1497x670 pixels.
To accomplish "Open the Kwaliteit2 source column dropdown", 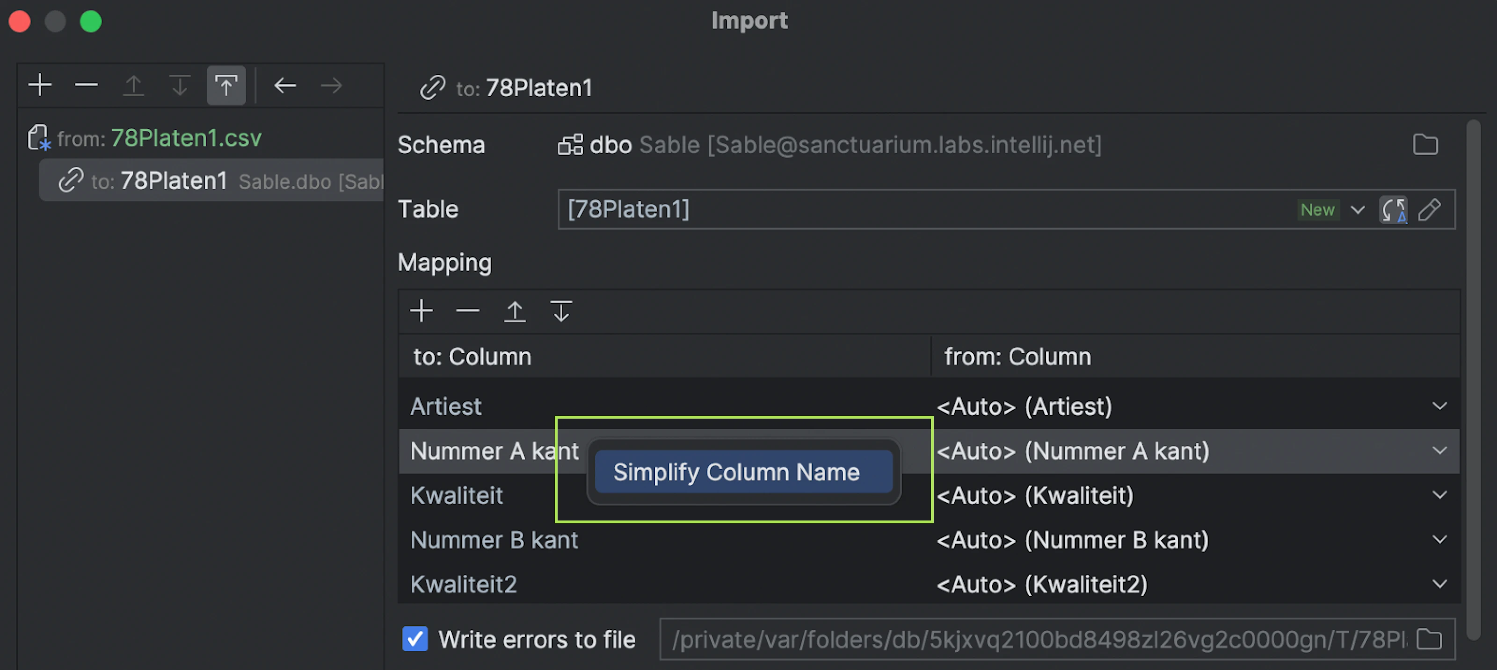I will tap(1439, 584).
